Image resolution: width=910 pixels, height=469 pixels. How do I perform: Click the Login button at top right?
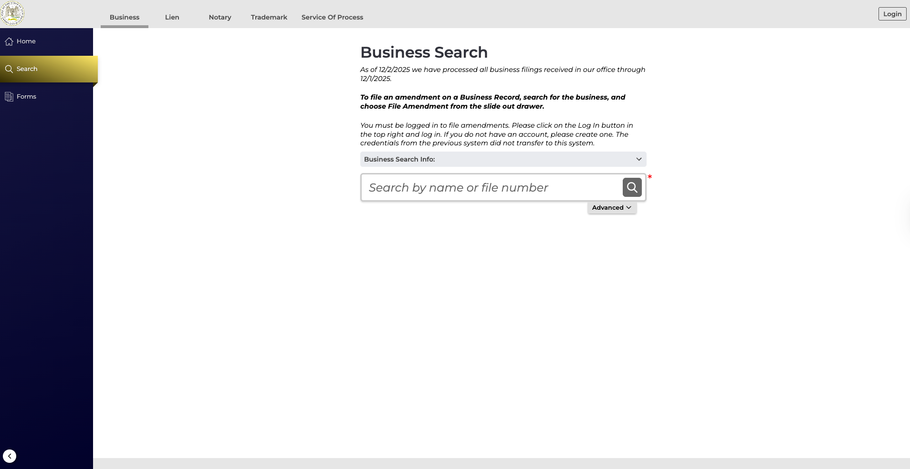(x=892, y=14)
